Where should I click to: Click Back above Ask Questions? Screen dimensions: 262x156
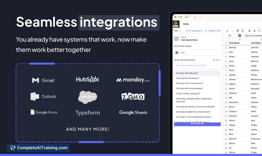pos(183,37)
